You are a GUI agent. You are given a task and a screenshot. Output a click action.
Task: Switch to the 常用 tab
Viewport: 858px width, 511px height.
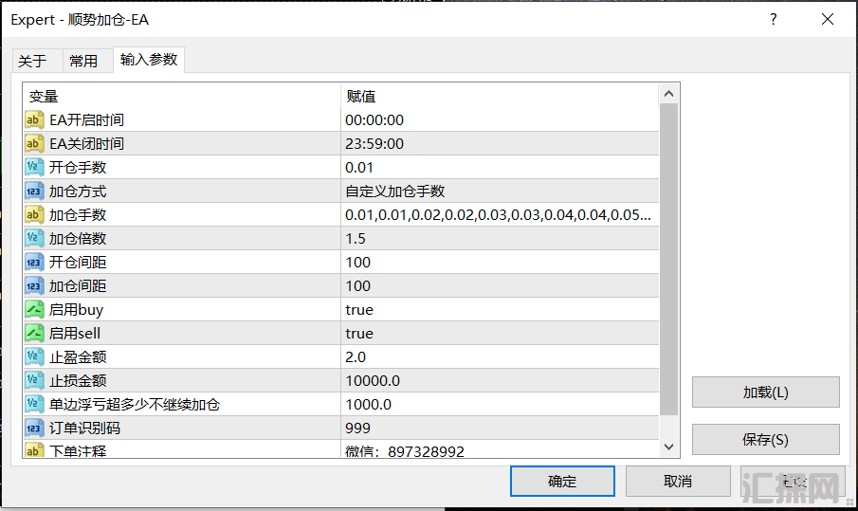click(87, 60)
